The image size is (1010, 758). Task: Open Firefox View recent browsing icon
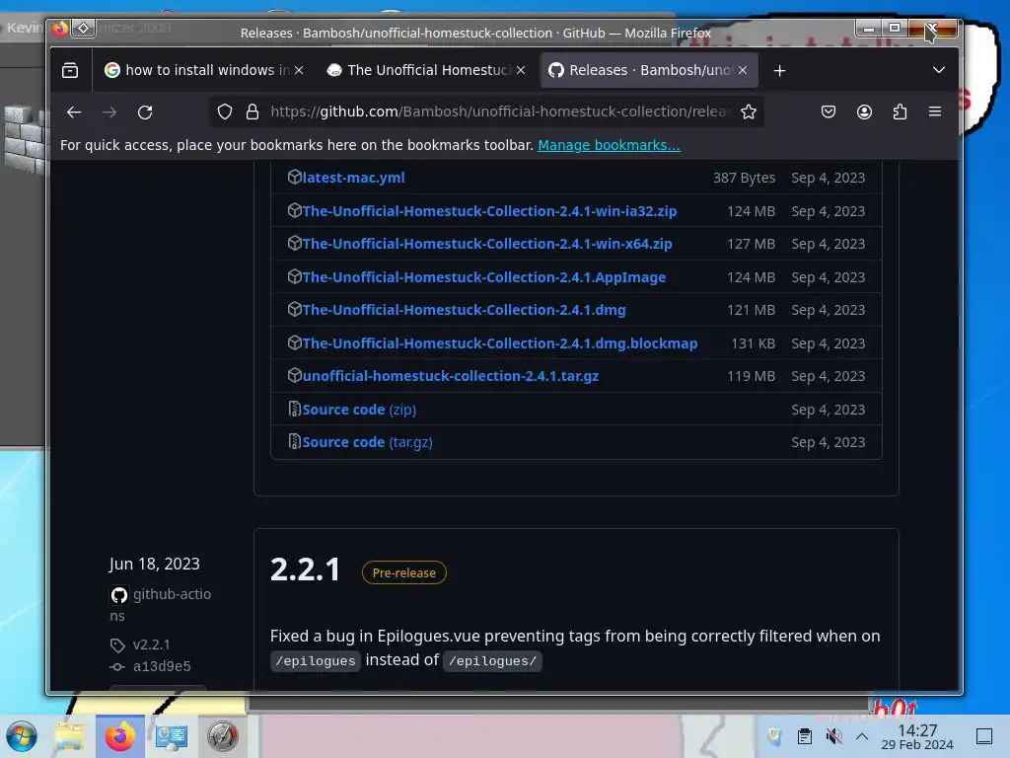tap(70, 70)
